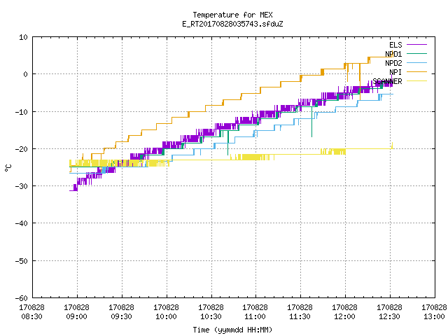Click the x-axis tick label 09:00
This screenshot has width=448, height=336.
(76, 316)
